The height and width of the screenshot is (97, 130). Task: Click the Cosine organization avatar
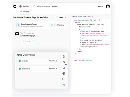[x=21, y=6]
